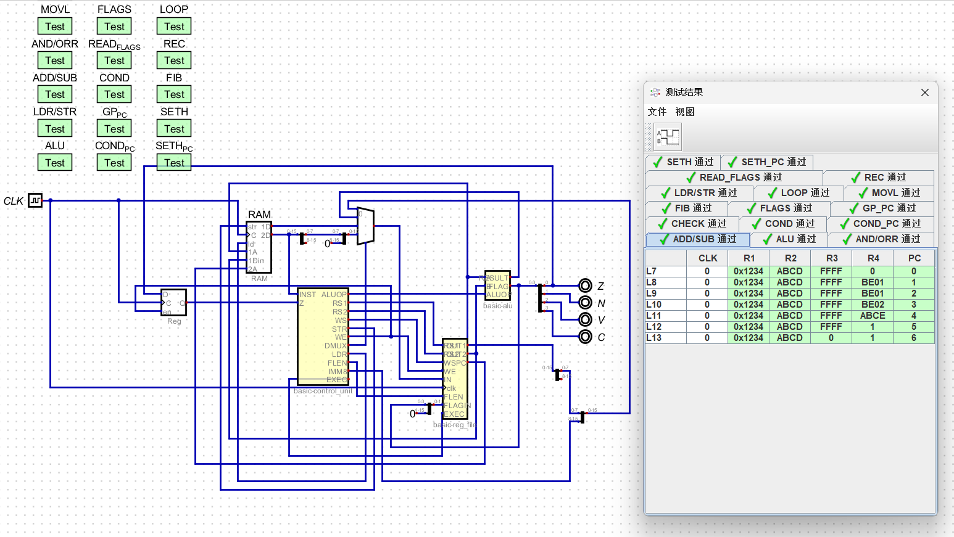Click the Test button under MOVL

pos(55,27)
